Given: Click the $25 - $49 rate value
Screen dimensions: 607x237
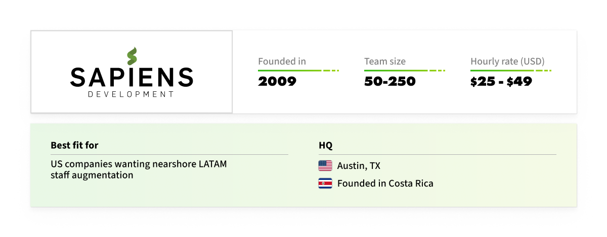Looking at the screenshot, I should (x=501, y=81).
